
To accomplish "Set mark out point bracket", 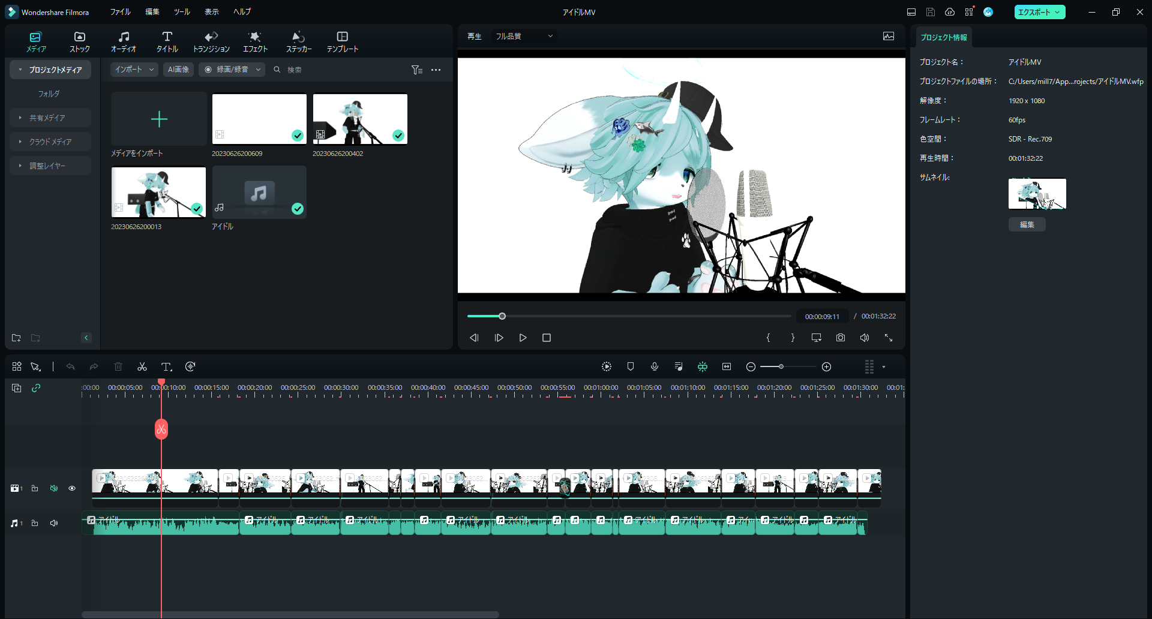I will [x=793, y=338].
